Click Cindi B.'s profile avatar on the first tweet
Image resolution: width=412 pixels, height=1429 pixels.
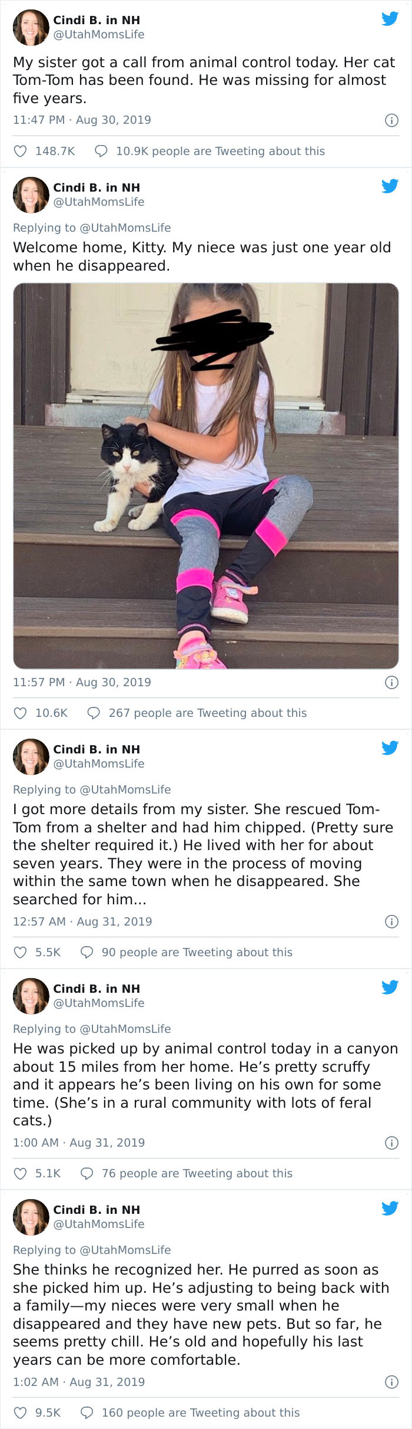(30, 28)
